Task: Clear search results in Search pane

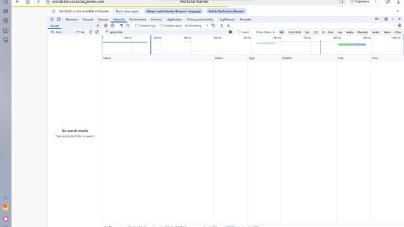Action: coord(97,32)
